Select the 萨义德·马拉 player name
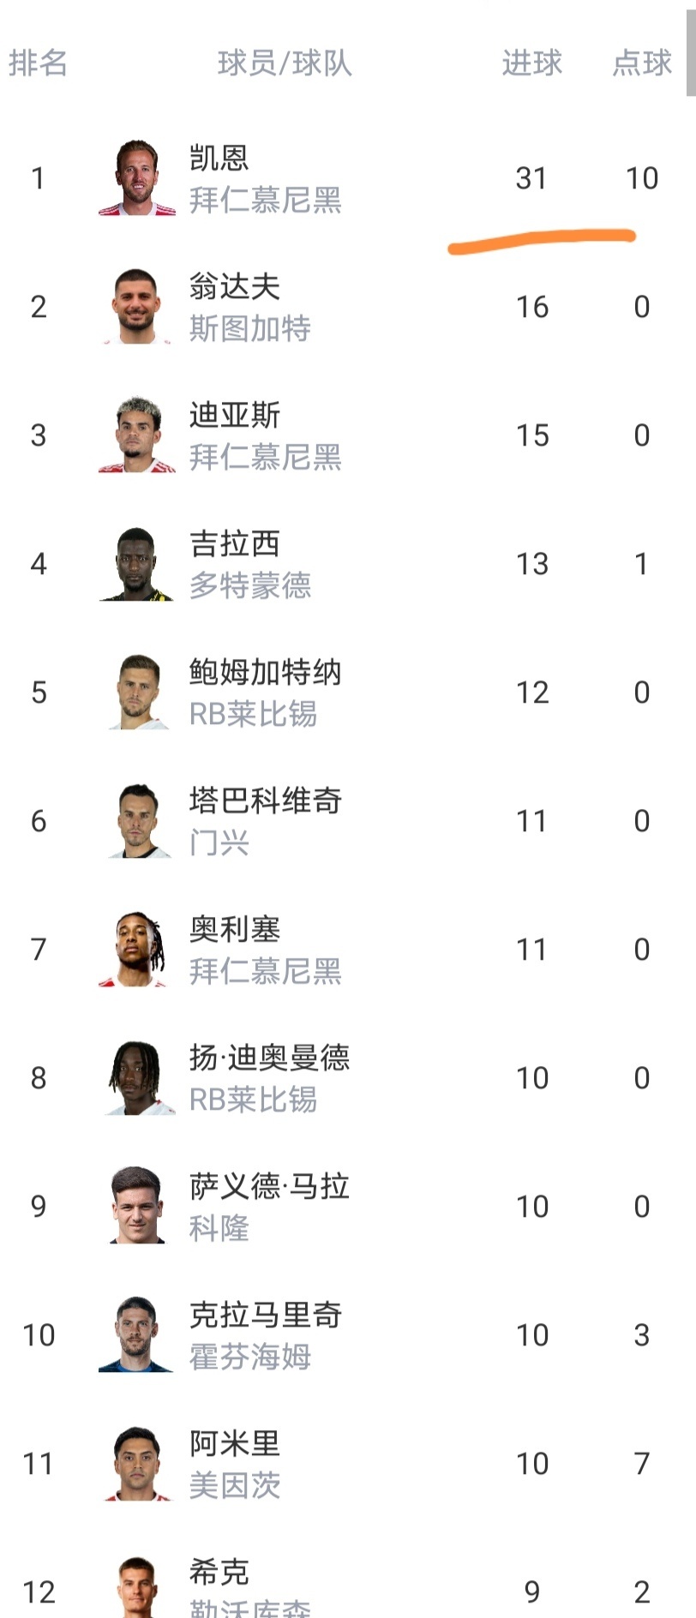The width and height of the screenshot is (696, 1618). tap(269, 1186)
